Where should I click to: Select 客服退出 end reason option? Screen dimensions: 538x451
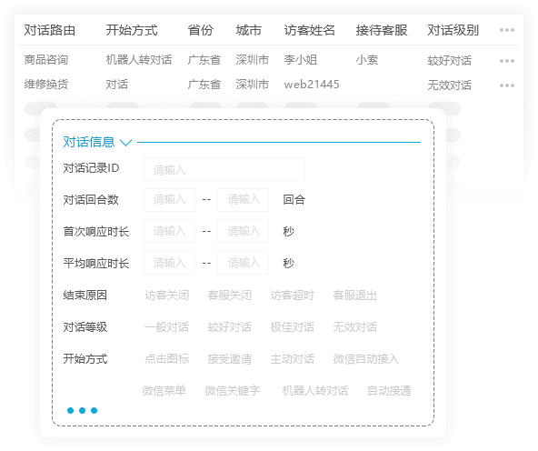[354, 296]
